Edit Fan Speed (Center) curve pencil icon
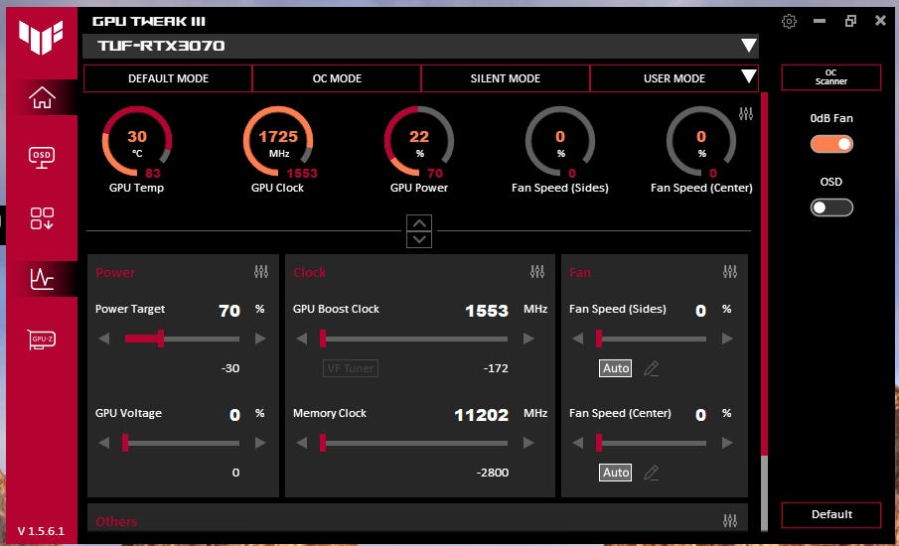 click(x=651, y=473)
